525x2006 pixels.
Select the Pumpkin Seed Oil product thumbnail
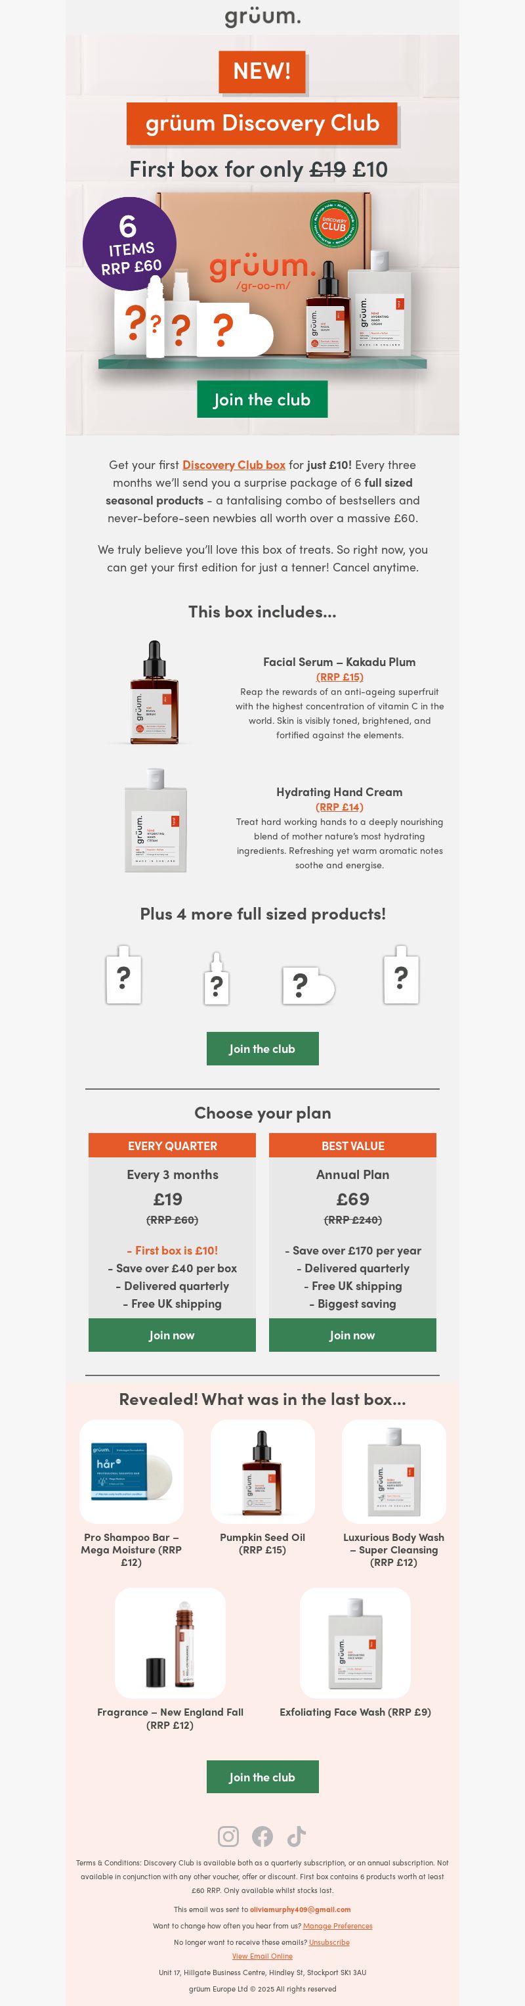click(x=262, y=1471)
